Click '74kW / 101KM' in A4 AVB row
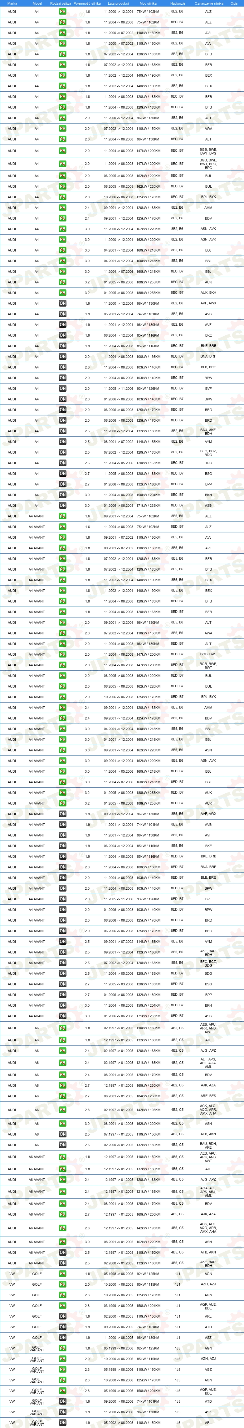Image resolution: width=244 pixels, height=1428 pixels. pos(148,314)
